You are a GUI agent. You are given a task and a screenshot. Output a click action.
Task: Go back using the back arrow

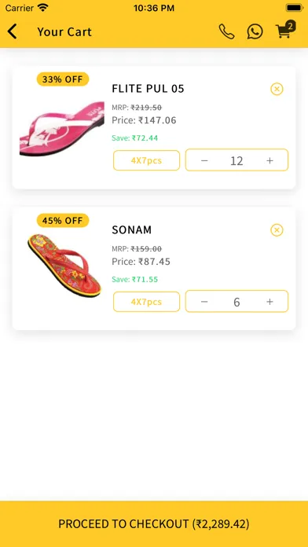[x=13, y=31]
